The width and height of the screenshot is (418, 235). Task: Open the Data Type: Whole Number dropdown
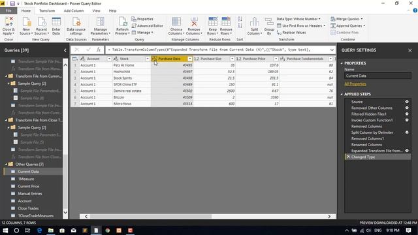[298, 19]
